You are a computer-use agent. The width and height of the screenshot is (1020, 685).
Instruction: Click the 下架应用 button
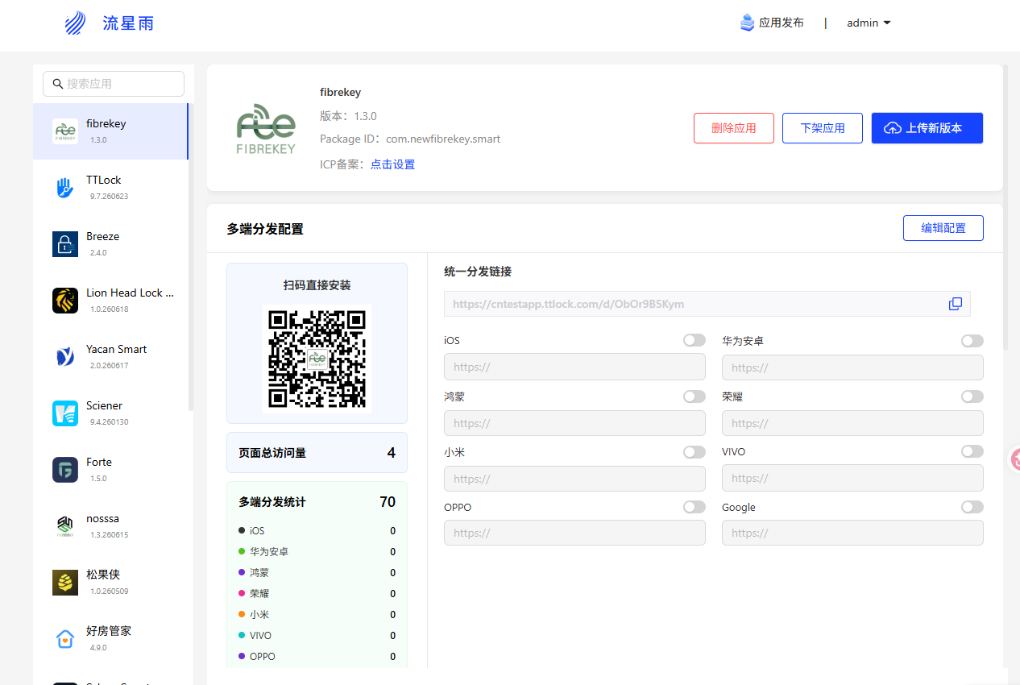pos(823,128)
